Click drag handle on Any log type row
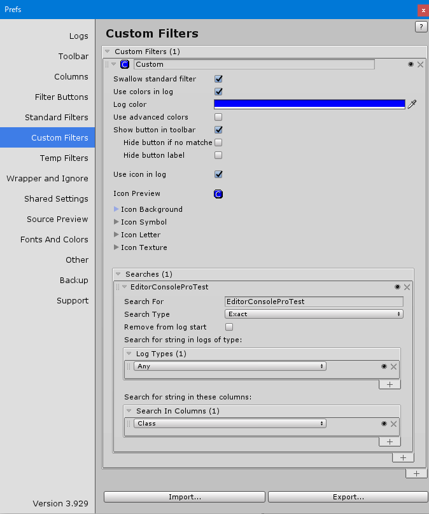Screen dimensions: 429x514 pyautogui.click(x=129, y=366)
